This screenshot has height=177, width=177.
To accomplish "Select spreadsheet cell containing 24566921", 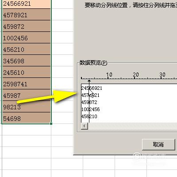I will click(27, 4).
